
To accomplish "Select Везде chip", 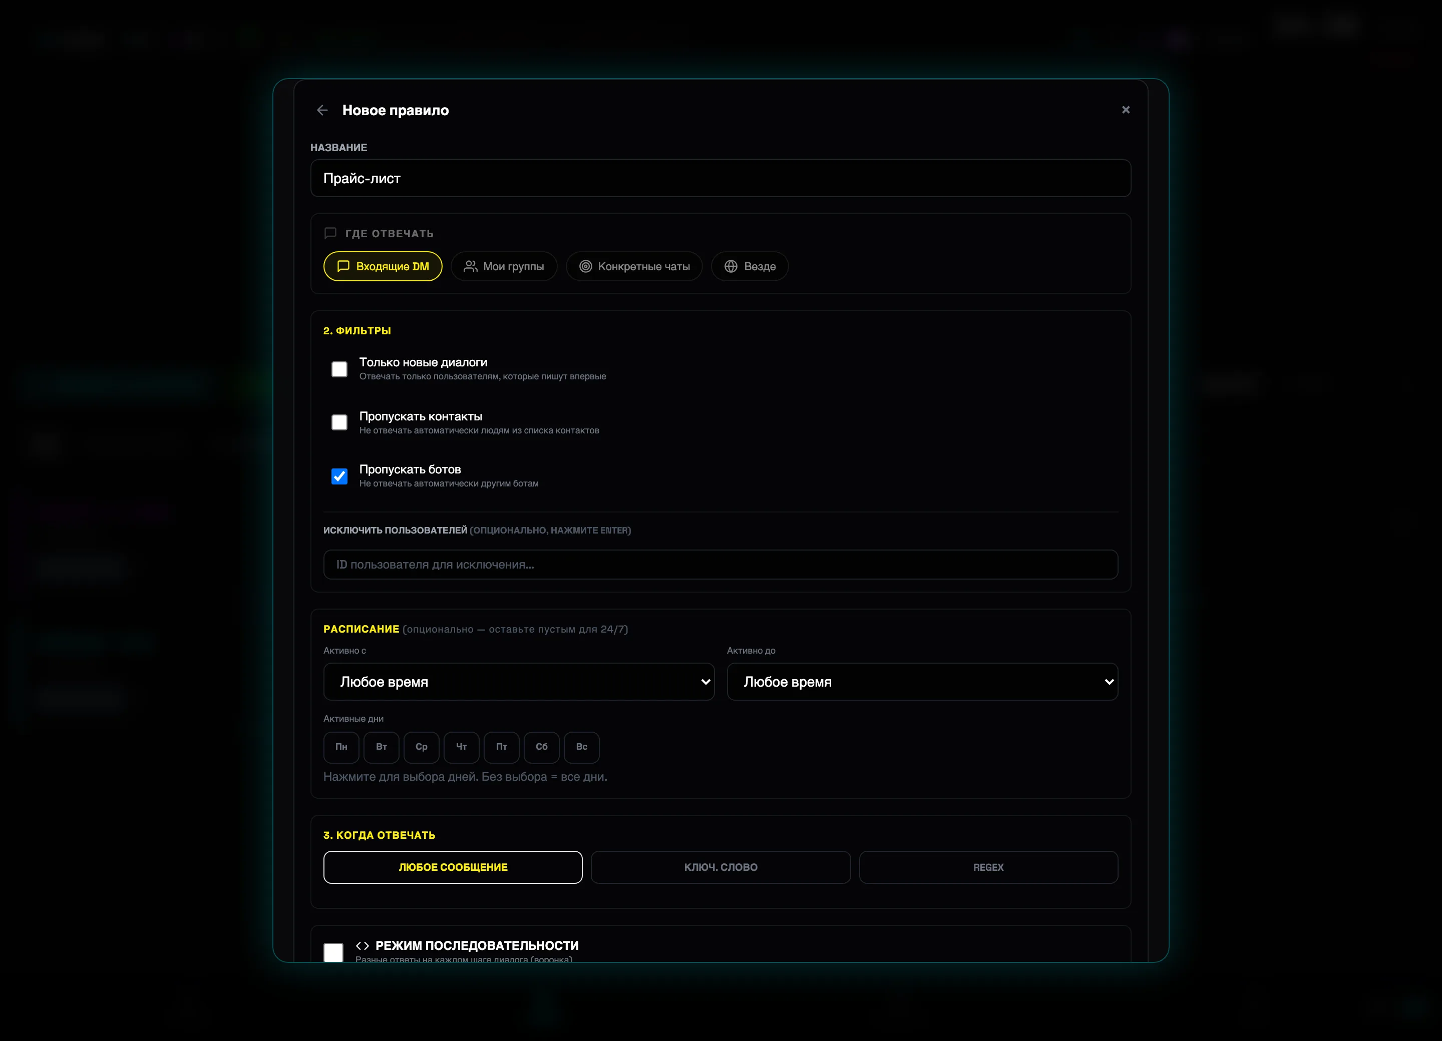I will pyautogui.click(x=750, y=266).
